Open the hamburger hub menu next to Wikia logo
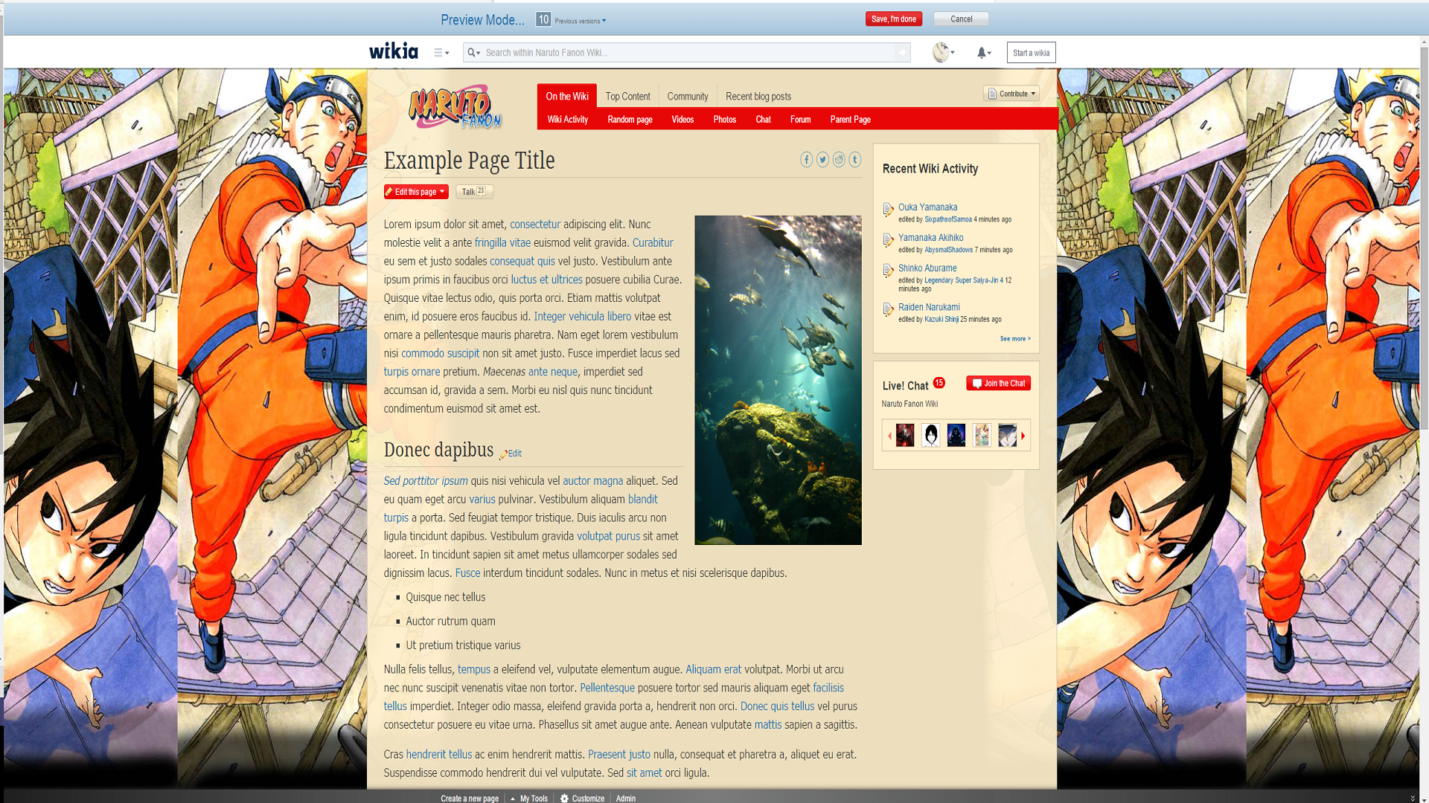Screen dimensions: 1429x803 pyautogui.click(x=441, y=53)
